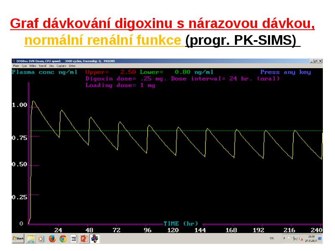
Task: Click the CS language indicator
Action: [271, 238]
